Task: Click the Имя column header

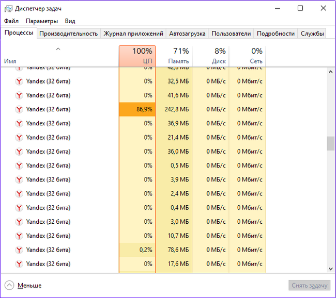Action: pyautogui.click(x=10, y=61)
